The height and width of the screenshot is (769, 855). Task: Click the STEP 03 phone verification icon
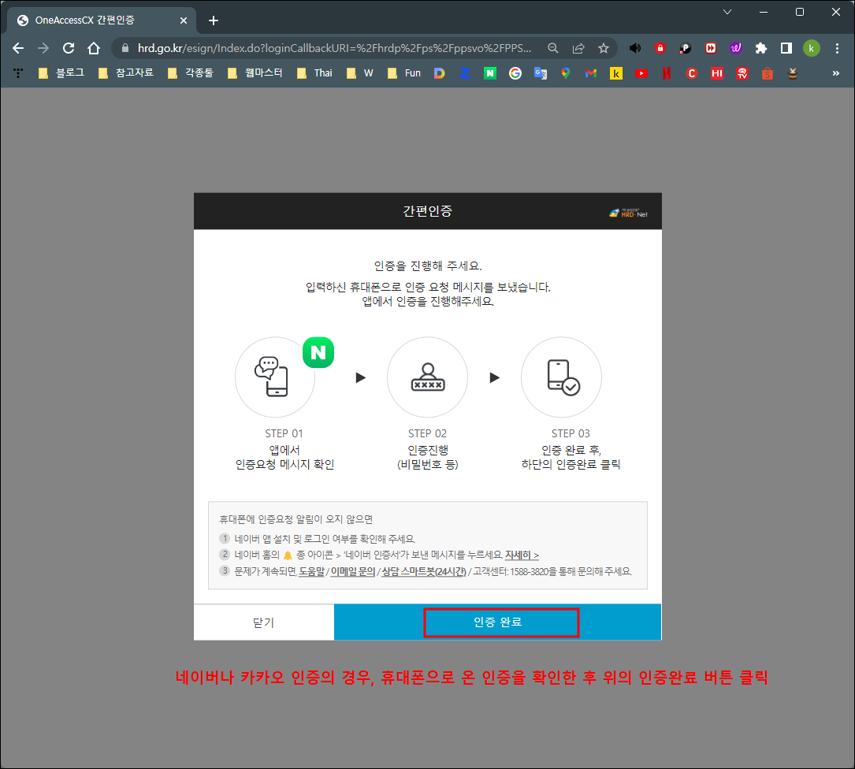click(x=561, y=377)
